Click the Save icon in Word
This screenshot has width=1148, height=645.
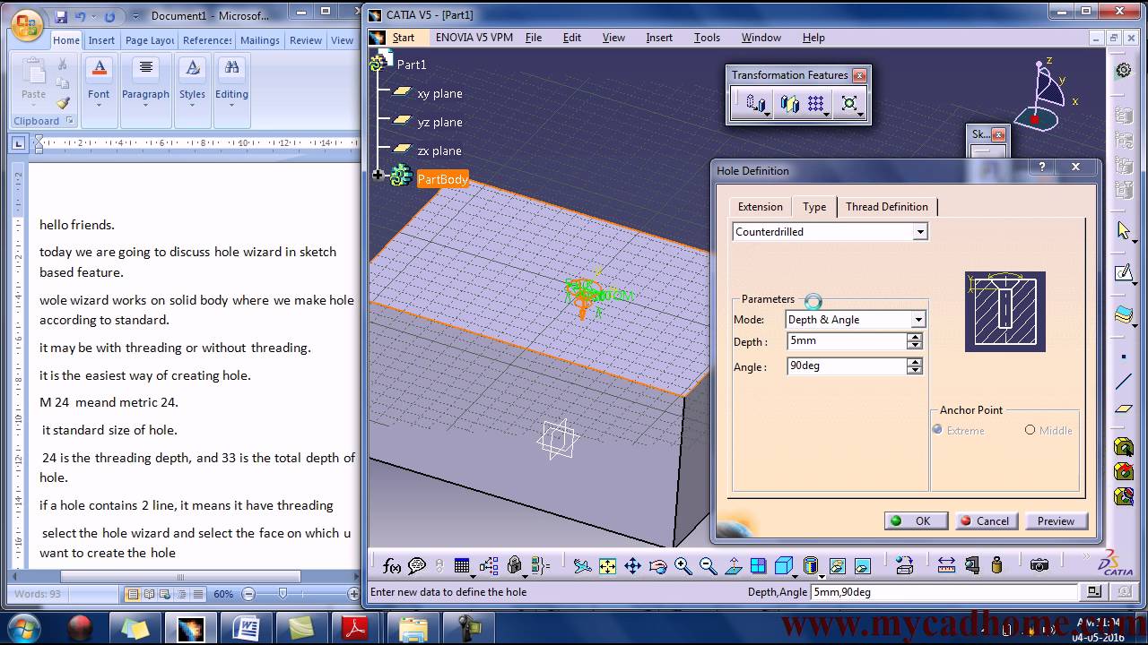[61, 16]
